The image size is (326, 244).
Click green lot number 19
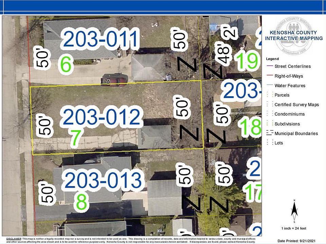(247, 61)
